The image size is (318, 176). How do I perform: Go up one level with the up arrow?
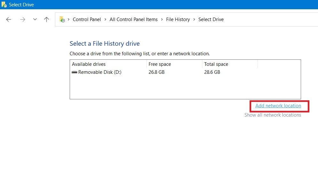[x=46, y=19]
